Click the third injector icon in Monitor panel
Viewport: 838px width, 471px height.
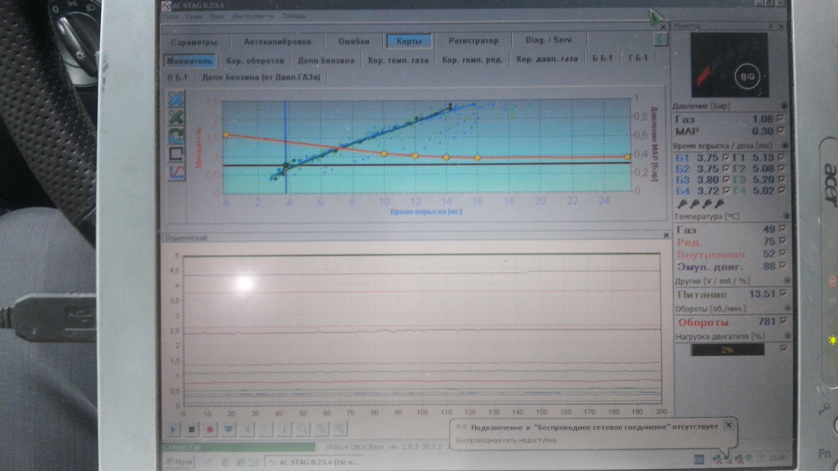coord(707,204)
